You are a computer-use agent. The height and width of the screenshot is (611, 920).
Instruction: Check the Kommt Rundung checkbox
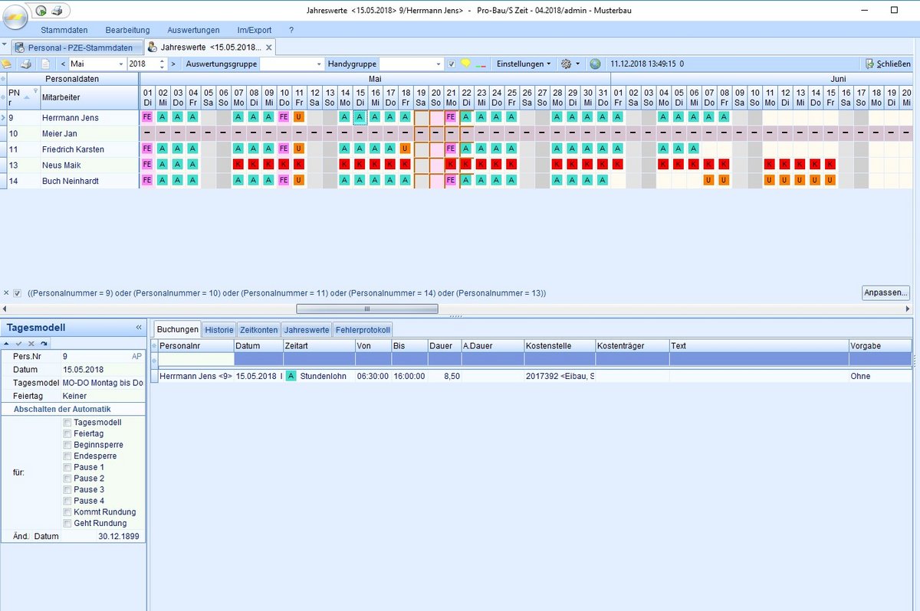tap(68, 512)
